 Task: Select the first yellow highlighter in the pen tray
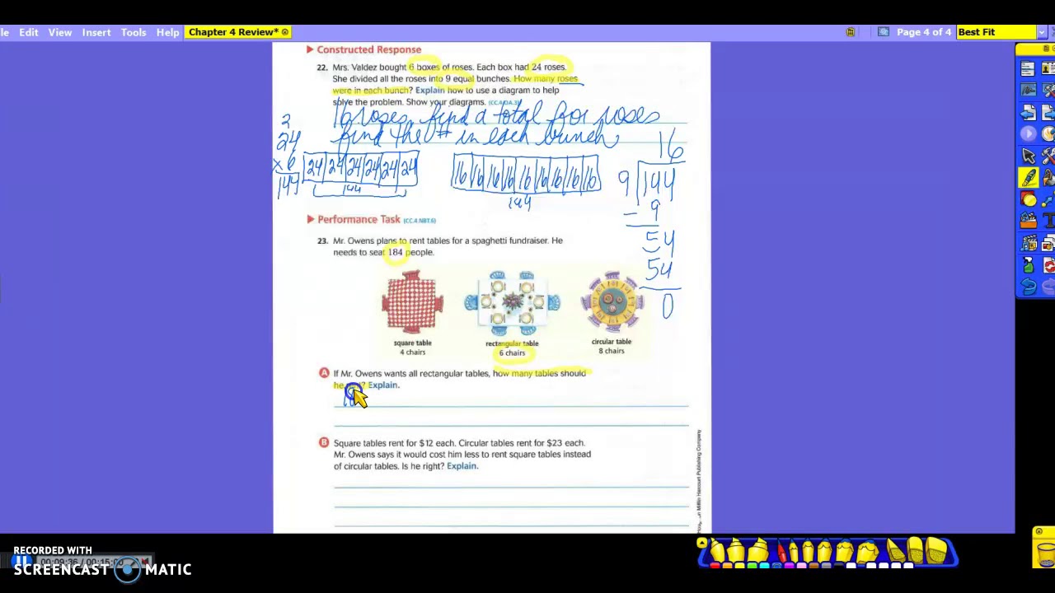point(717,551)
